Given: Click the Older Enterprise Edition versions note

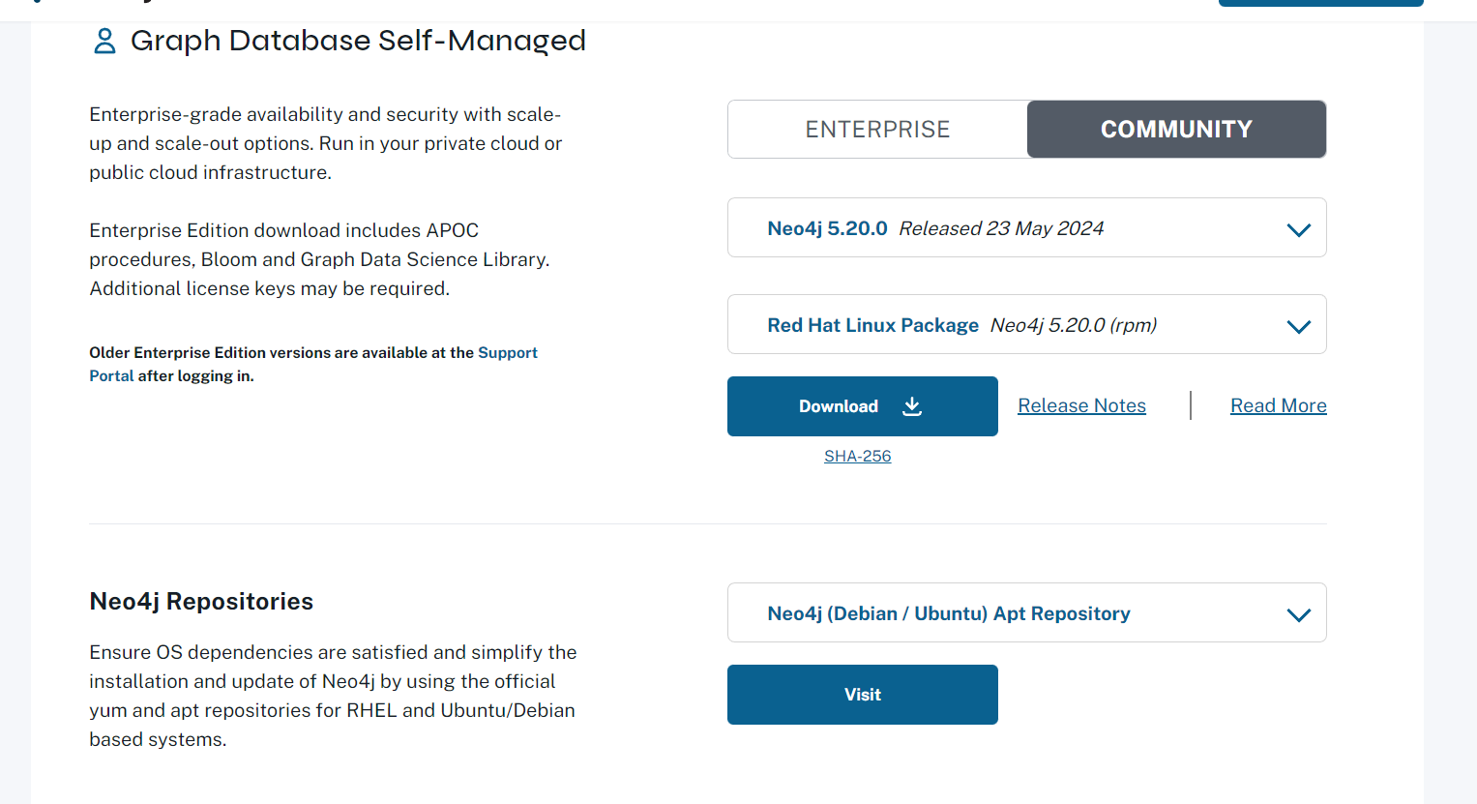Looking at the screenshot, I should 313,364.
